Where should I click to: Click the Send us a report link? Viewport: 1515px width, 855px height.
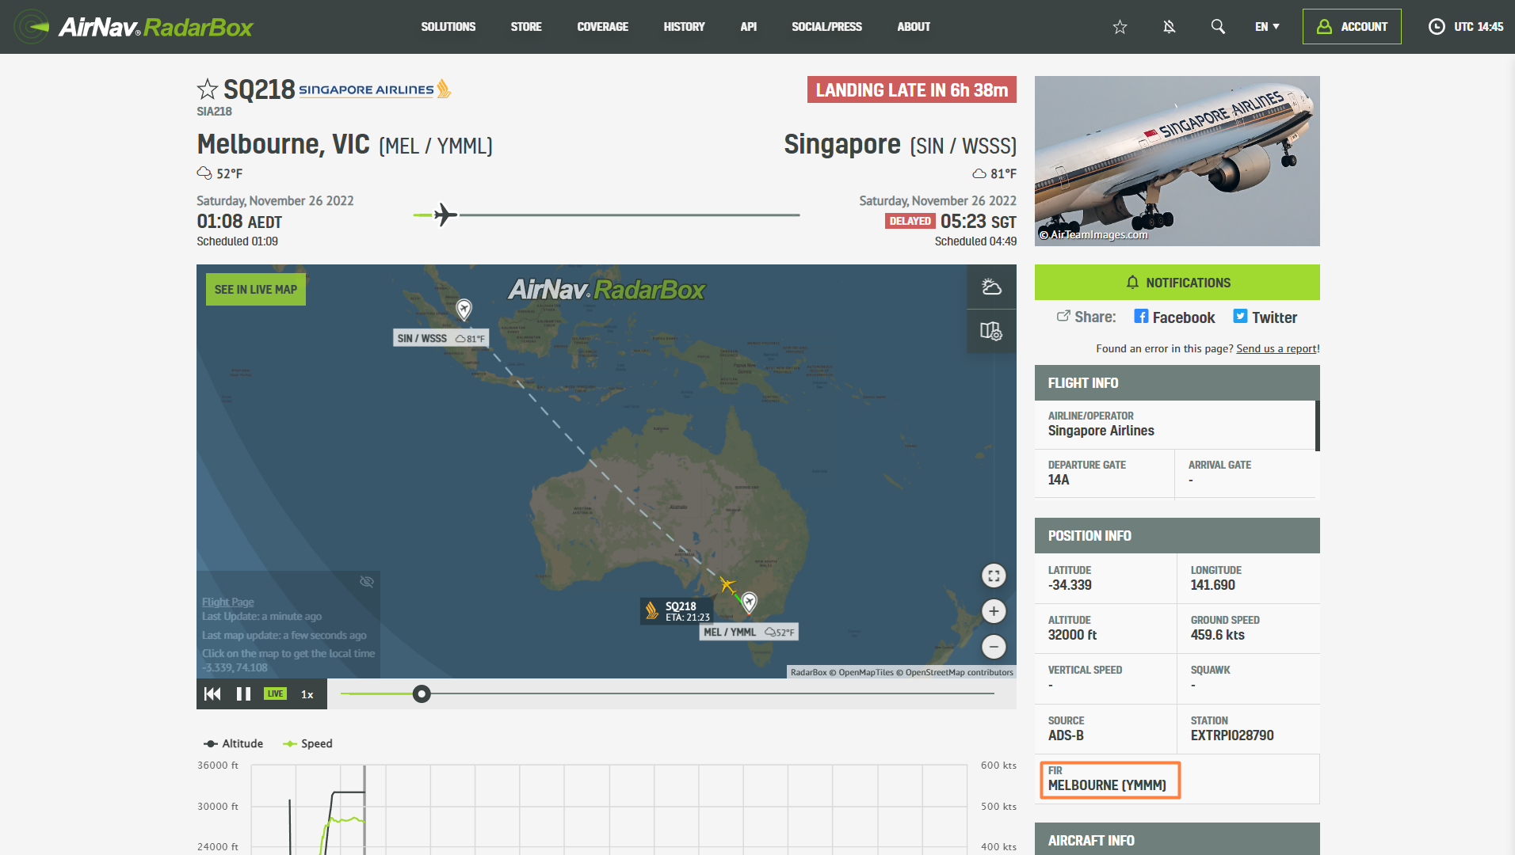[1276, 348]
